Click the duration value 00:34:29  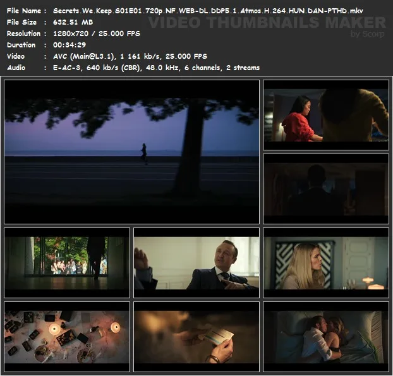tap(70, 45)
